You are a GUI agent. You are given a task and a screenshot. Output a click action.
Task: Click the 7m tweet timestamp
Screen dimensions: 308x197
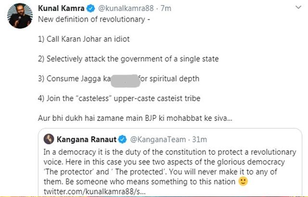click(166, 9)
